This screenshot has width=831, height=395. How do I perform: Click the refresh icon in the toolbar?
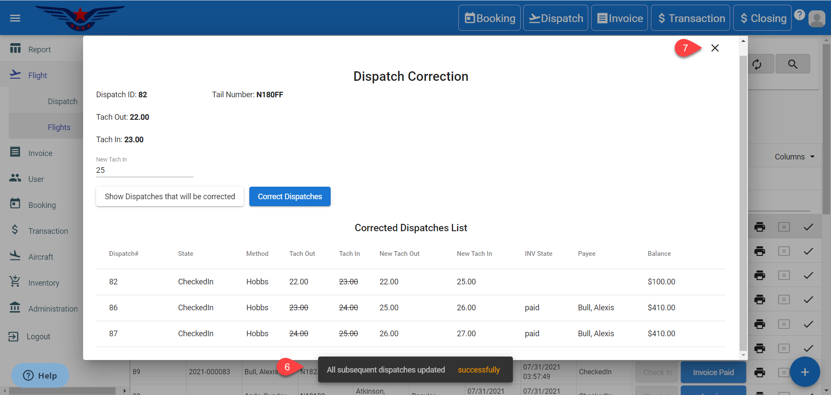757,64
